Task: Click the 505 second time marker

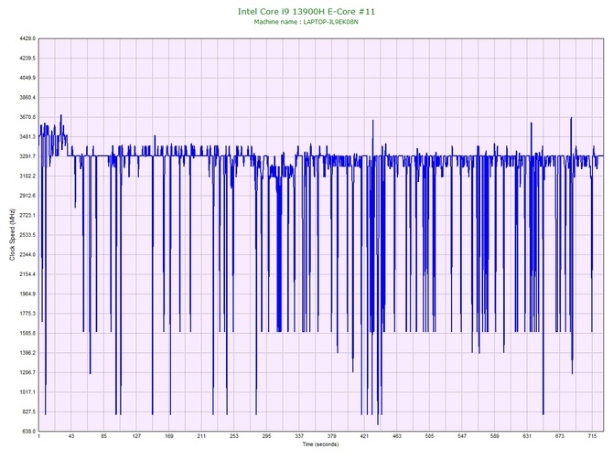Action: click(x=429, y=437)
